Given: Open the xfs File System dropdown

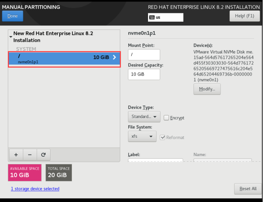Looking at the screenshot, I should coord(142,136).
